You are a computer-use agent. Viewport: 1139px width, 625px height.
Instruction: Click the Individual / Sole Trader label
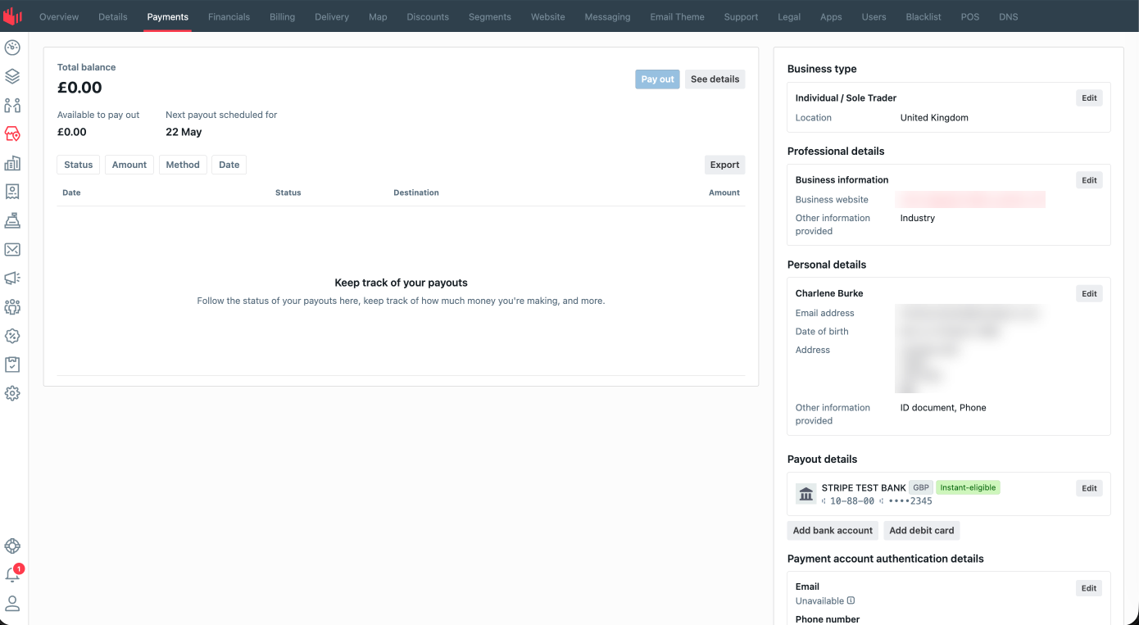coord(846,98)
